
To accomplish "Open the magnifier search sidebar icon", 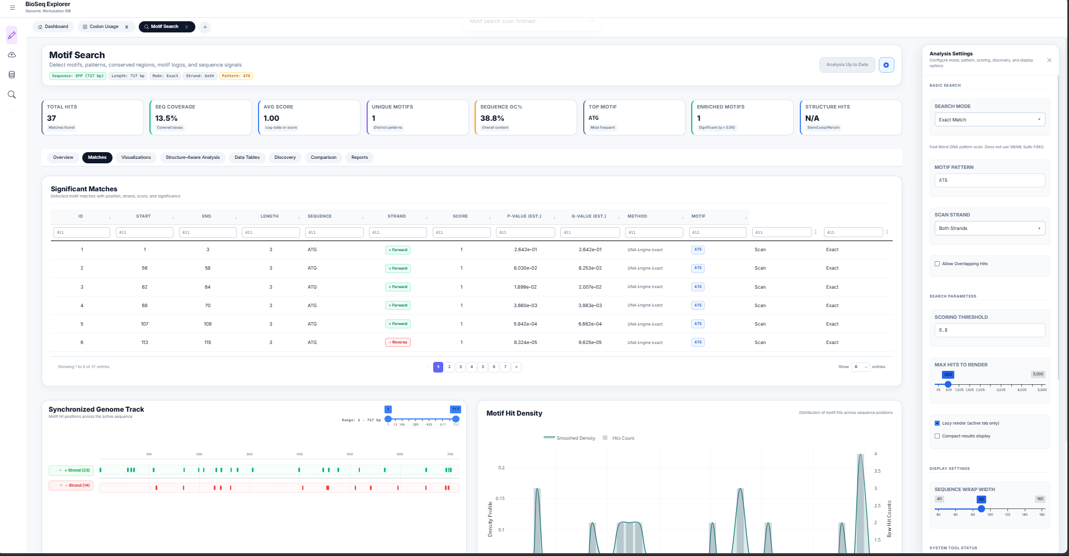I will coord(12,95).
